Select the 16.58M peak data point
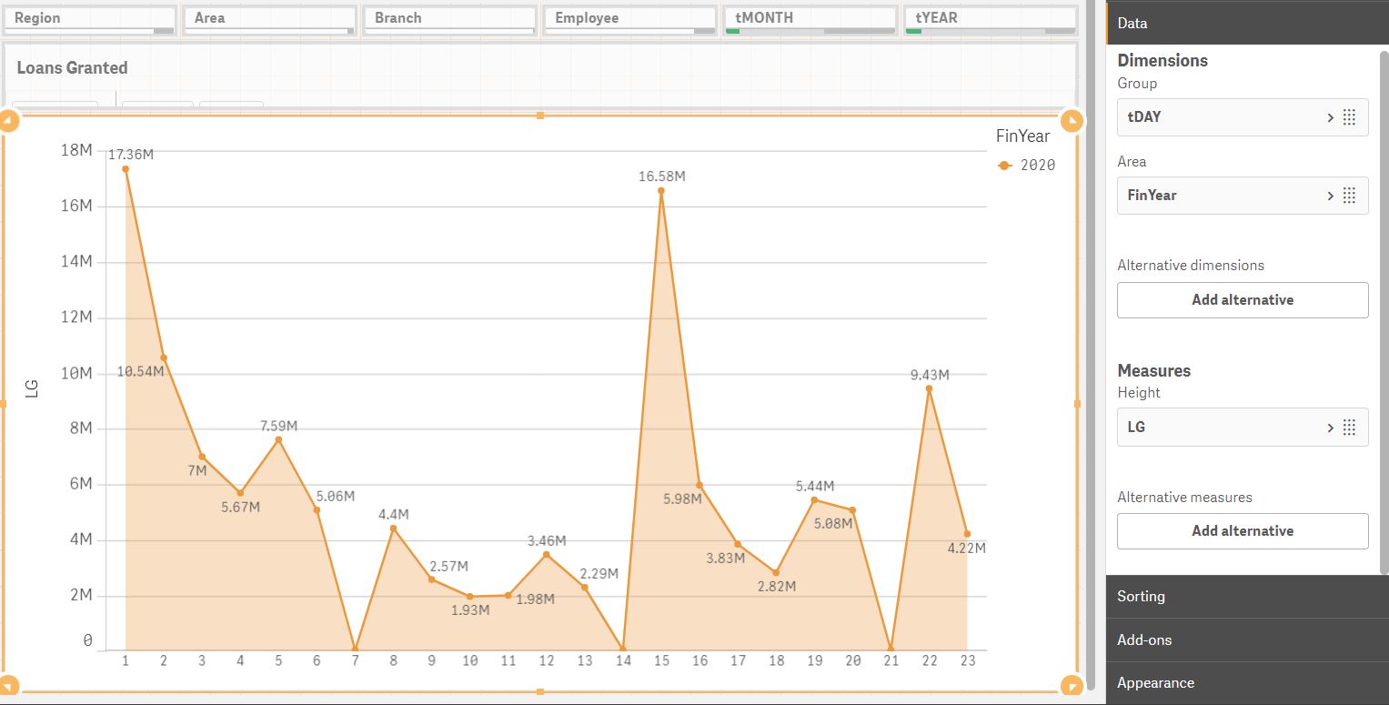The image size is (1389, 705). coord(661,190)
